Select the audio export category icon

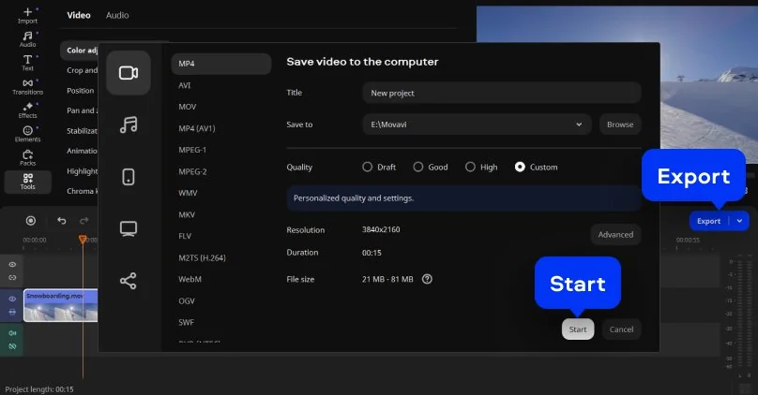coord(129,124)
